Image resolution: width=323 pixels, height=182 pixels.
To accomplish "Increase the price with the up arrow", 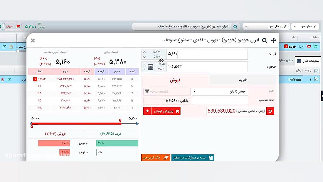I will (144, 52).
